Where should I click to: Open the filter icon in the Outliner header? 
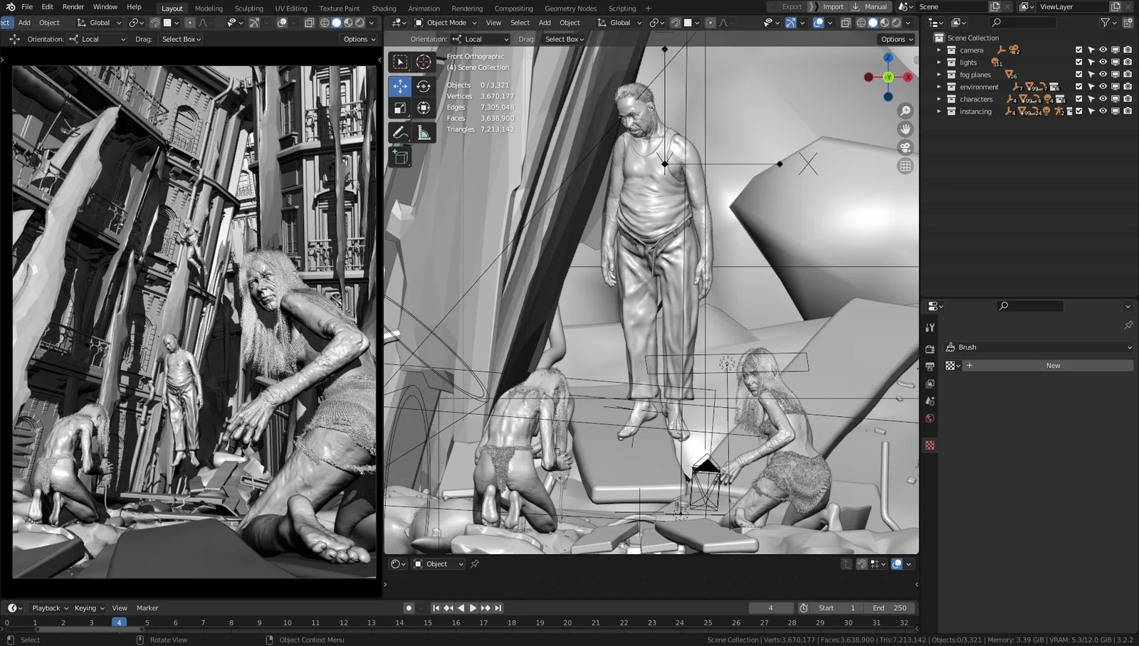(1106, 22)
